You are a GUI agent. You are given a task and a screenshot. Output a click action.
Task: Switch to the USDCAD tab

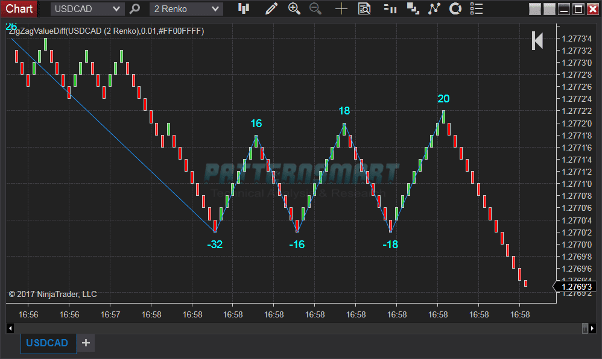[x=48, y=343]
